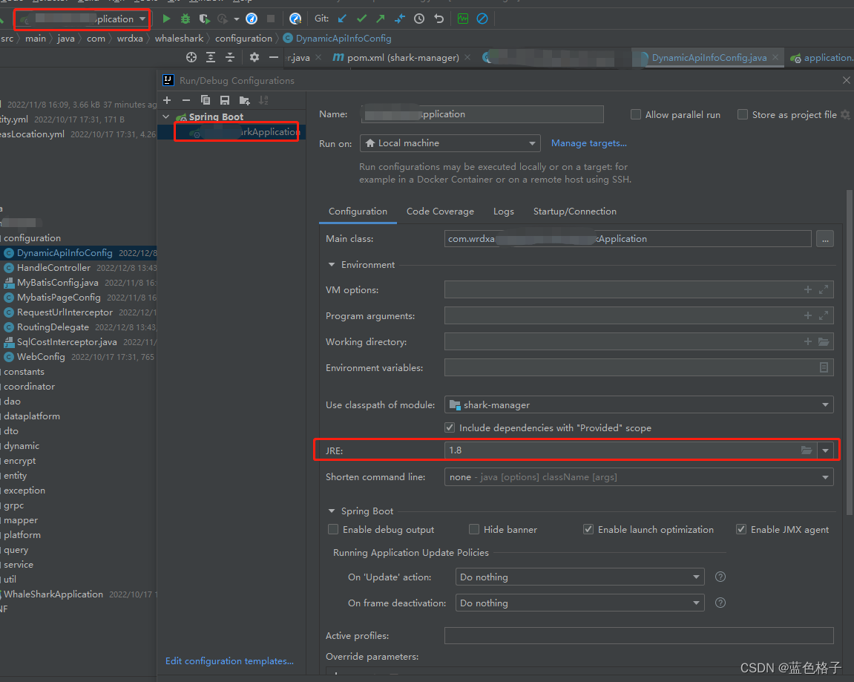Copy the selected run configuration
854x682 pixels.
pyautogui.click(x=206, y=100)
